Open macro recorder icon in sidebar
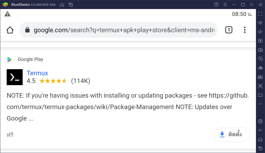 click(x=260, y=68)
